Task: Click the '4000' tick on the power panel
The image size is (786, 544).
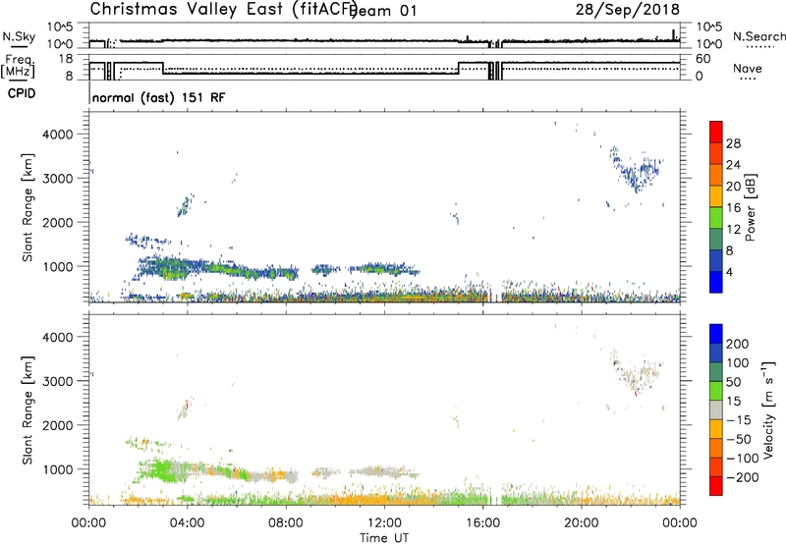Action: coord(58,135)
